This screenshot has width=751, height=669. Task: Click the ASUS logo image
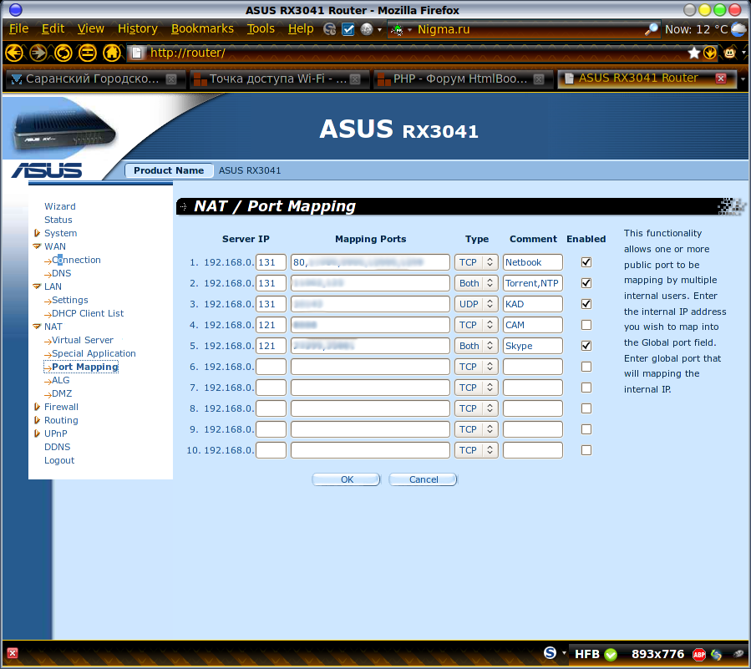click(x=47, y=170)
